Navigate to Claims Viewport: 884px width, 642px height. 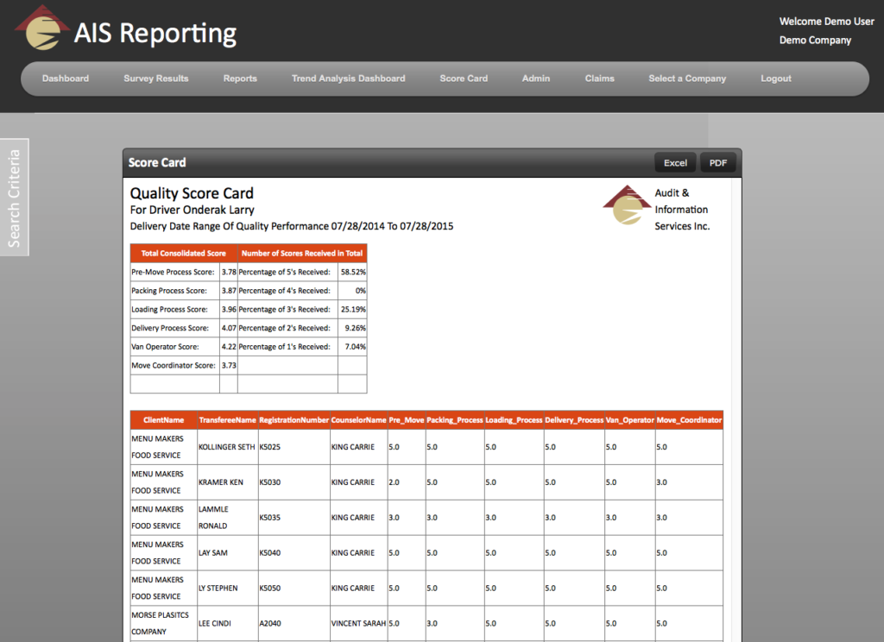click(600, 79)
